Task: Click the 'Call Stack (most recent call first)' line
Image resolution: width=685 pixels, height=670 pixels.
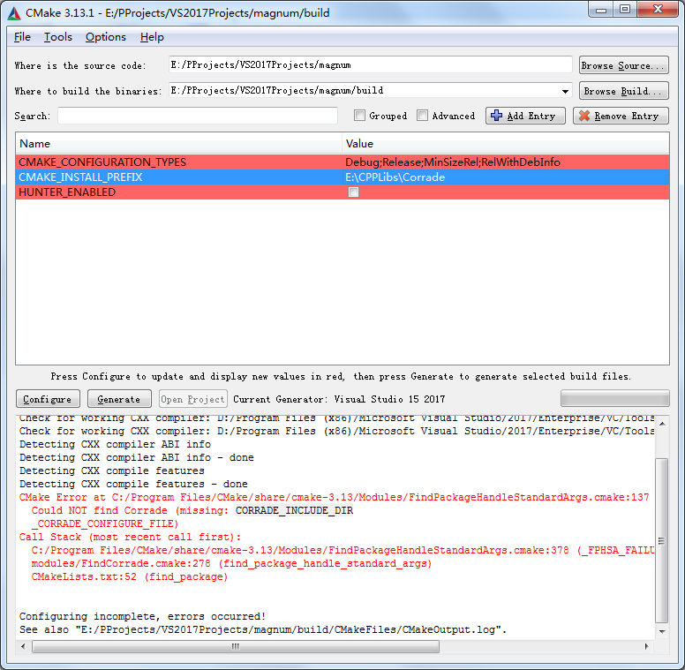Action: 130,537
